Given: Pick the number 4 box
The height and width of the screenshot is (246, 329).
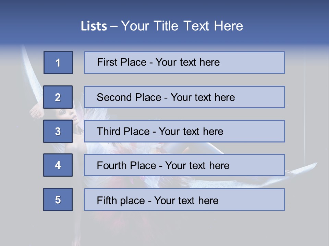Looking at the screenshot, I should 58,165.
